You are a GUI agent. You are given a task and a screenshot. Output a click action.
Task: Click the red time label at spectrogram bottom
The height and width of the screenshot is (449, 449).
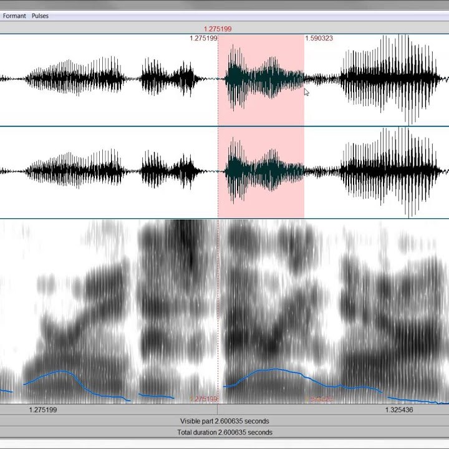pos(203,399)
